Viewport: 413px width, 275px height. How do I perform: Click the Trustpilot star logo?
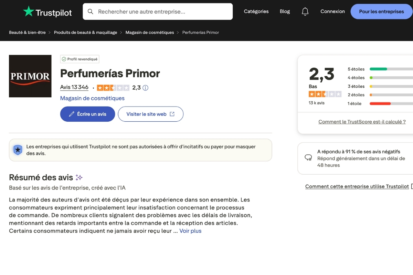(29, 11)
